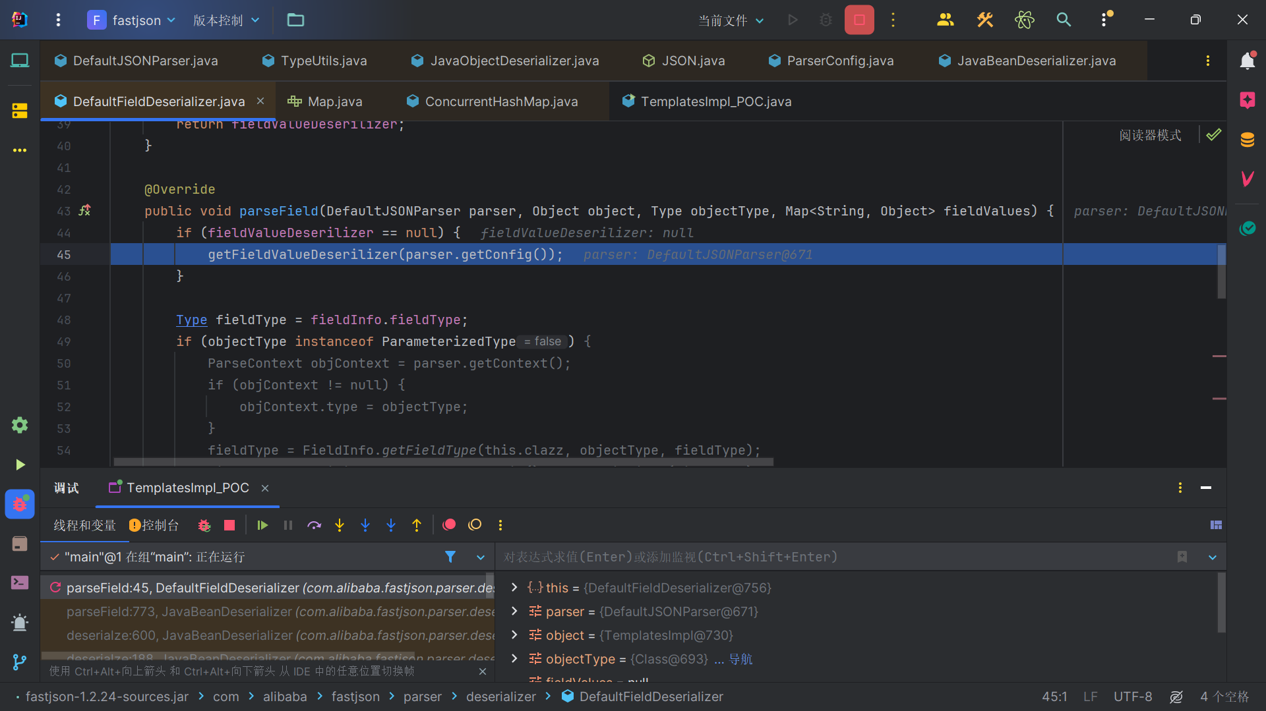
Task: Click the atom-shaped AI assistant icon
Action: click(1024, 20)
